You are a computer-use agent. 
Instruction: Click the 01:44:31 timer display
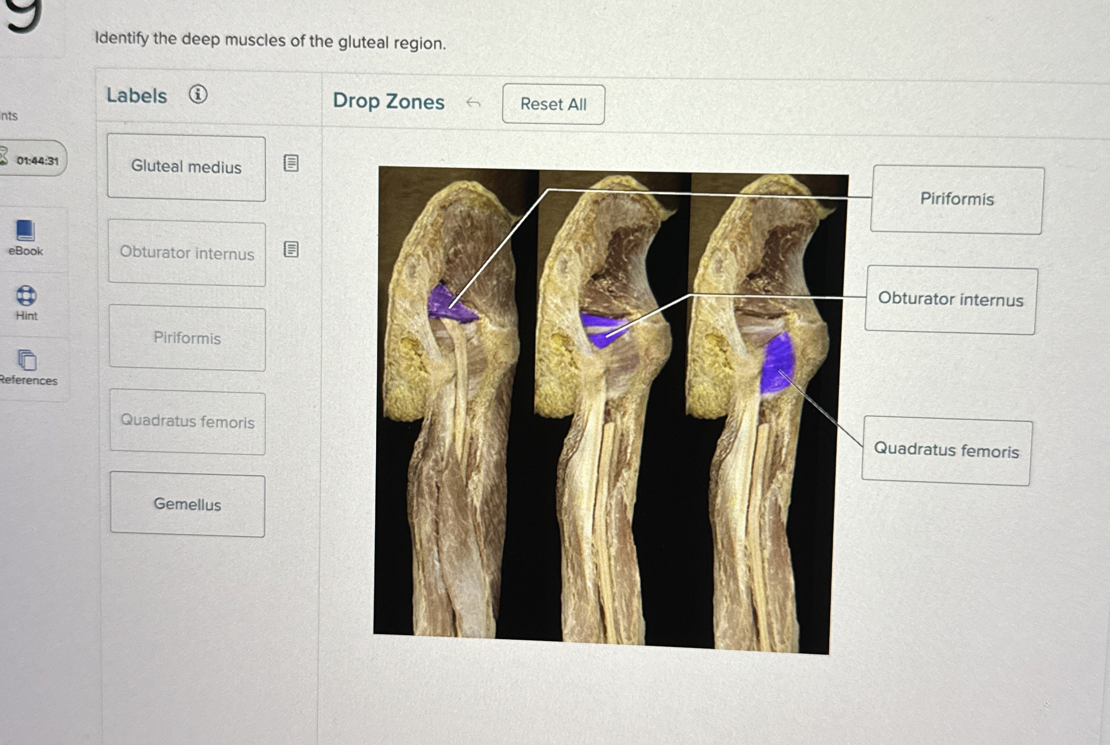[x=37, y=161]
